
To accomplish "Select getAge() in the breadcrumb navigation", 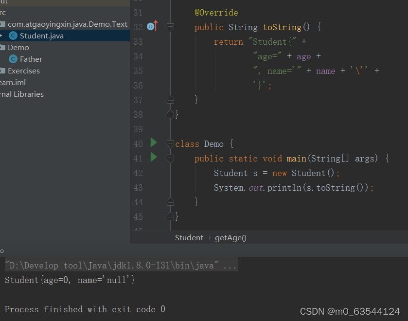I will 230,237.
